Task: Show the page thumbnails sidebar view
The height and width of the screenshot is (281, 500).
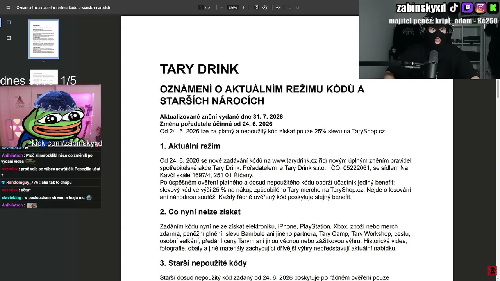Action: 9,22
